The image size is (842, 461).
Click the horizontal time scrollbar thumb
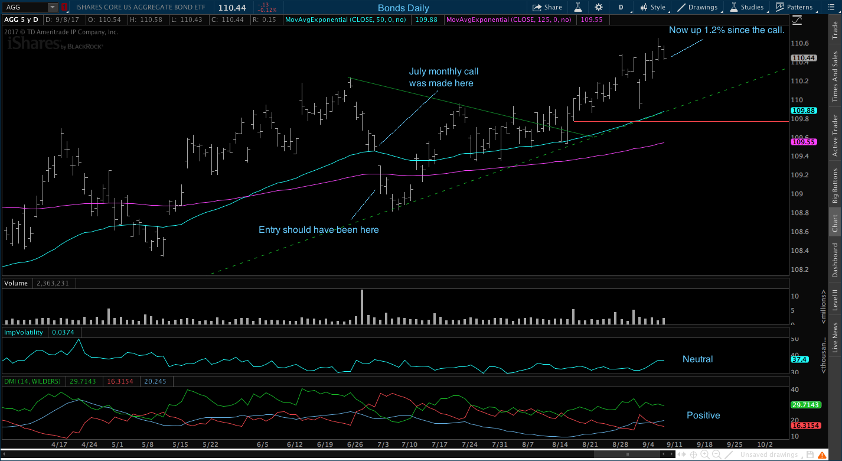[x=627, y=454]
